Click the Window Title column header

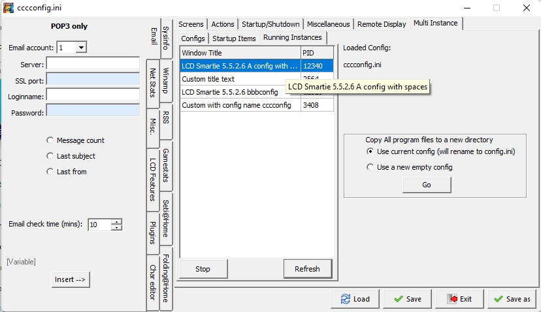coord(240,53)
